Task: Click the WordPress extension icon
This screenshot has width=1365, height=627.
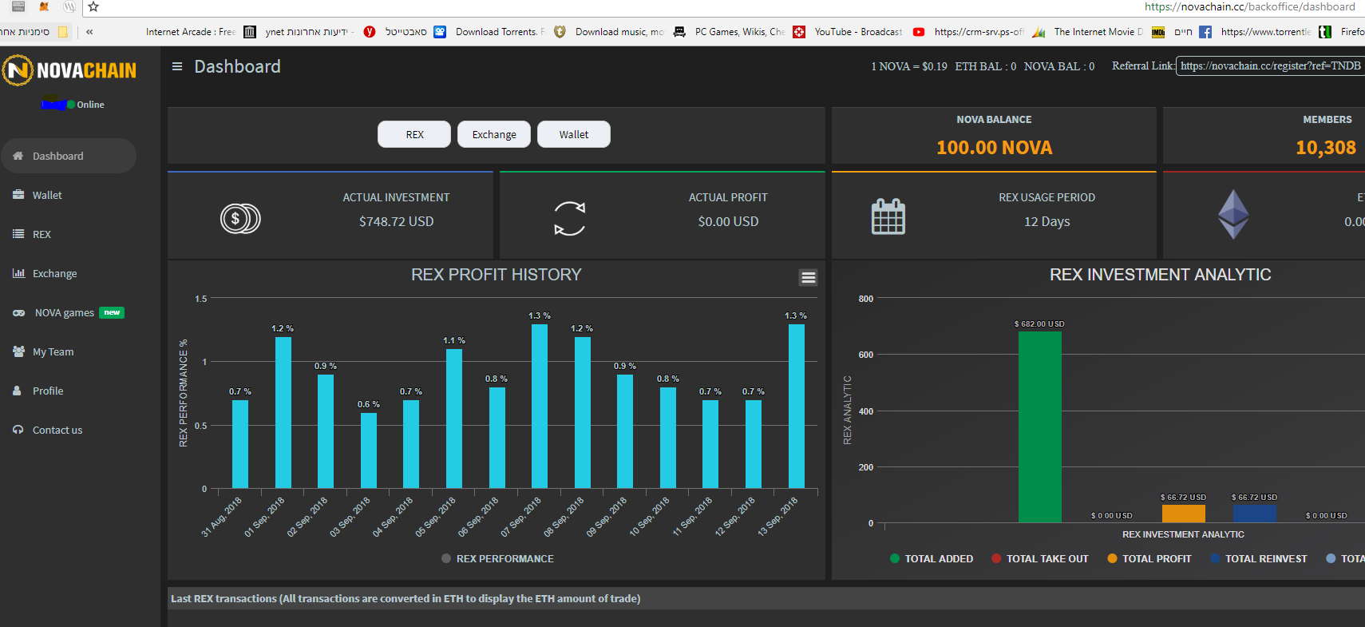Action: pos(69,6)
